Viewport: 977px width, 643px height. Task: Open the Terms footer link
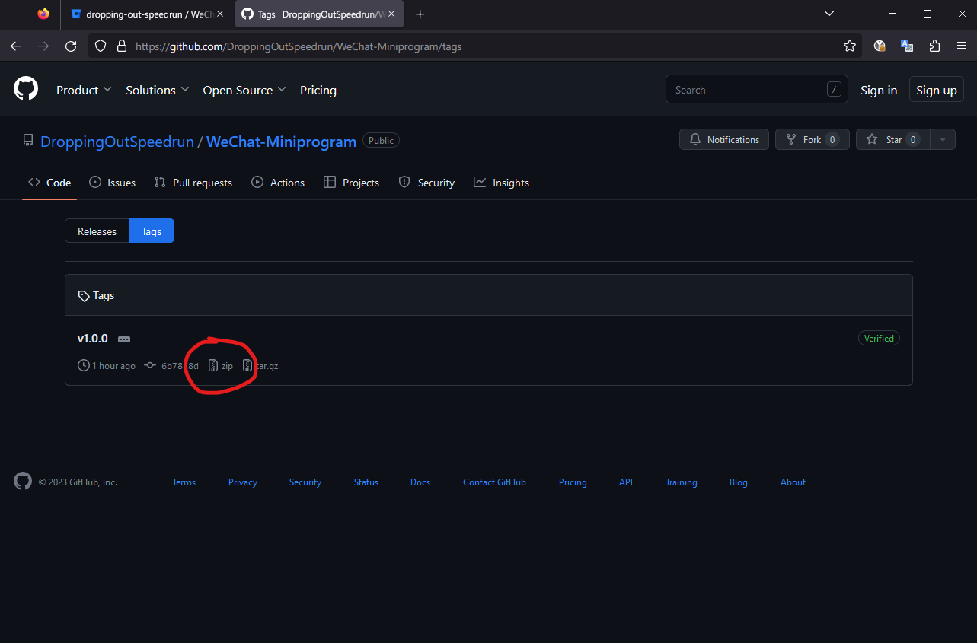click(x=184, y=482)
